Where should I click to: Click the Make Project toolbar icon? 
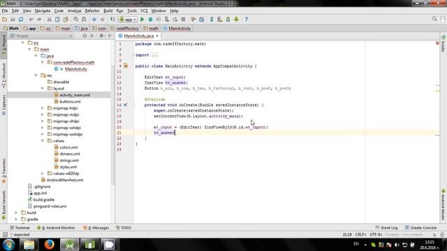pos(112,20)
